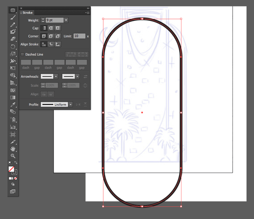Select the Width/Warp tool

coord(13,61)
